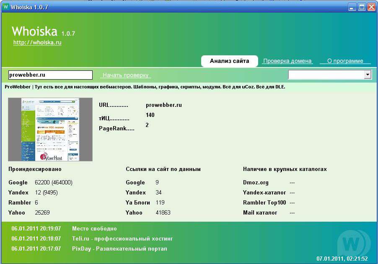This screenshot has width=378, height=264.
Task: Switch to the Анализ сайта tab
Action: pyautogui.click(x=230, y=61)
